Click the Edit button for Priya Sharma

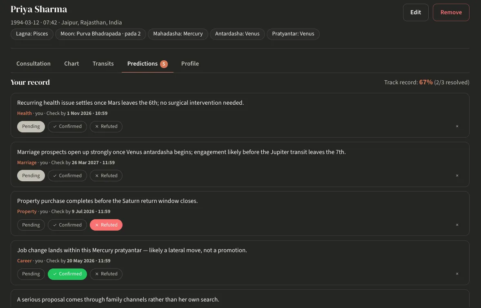416,13
